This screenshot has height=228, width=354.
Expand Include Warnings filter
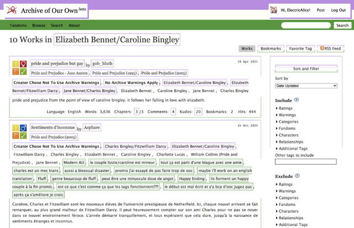(285, 115)
